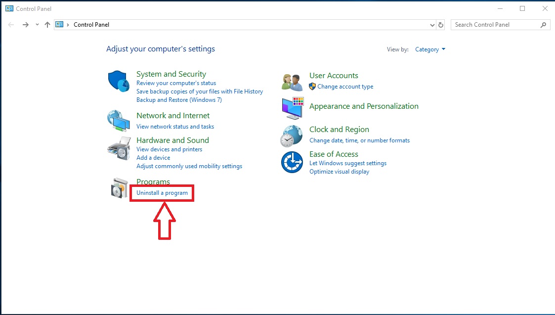Image resolution: width=555 pixels, height=315 pixels.
Task: Click the Programs disc box icon
Action: (x=119, y=188)
